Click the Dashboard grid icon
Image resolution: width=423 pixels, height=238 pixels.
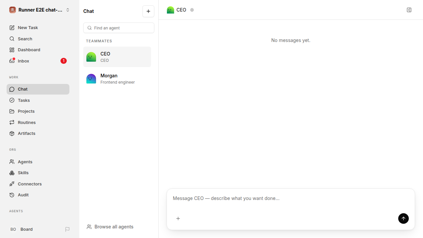coord(12,50)
